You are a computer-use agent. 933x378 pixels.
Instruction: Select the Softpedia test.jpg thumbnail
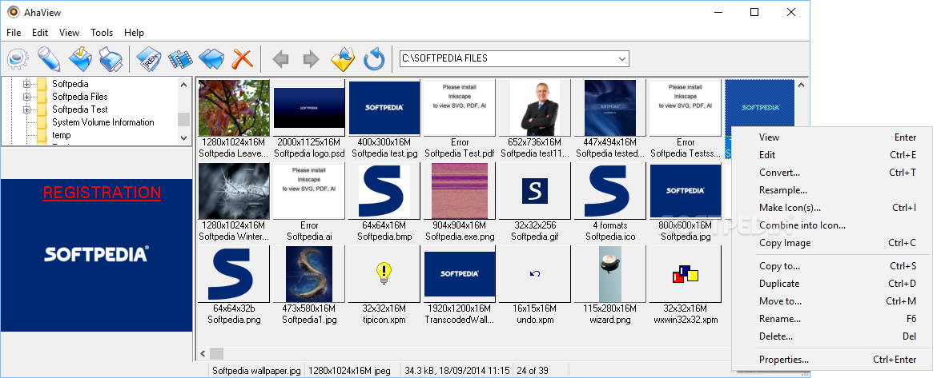click(x=384, y=109)
